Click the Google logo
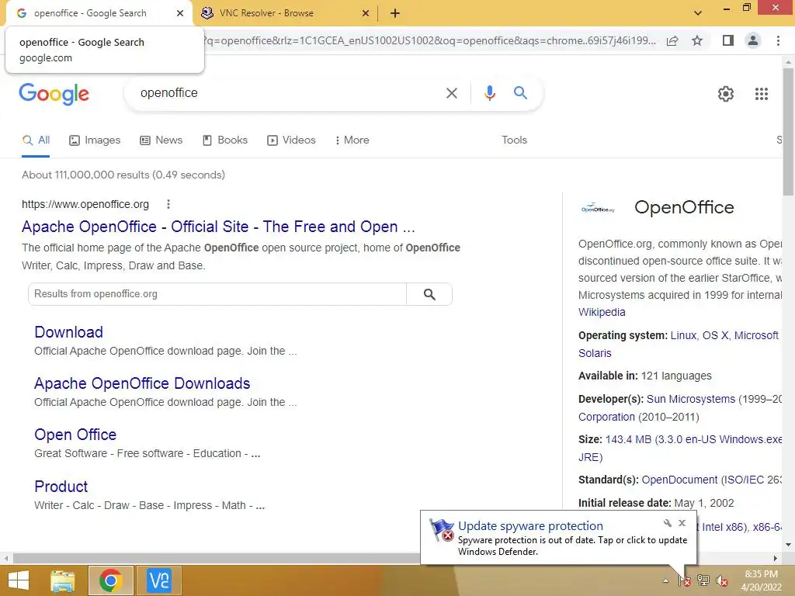Screen dimensions: 795x596 [54, 94]
